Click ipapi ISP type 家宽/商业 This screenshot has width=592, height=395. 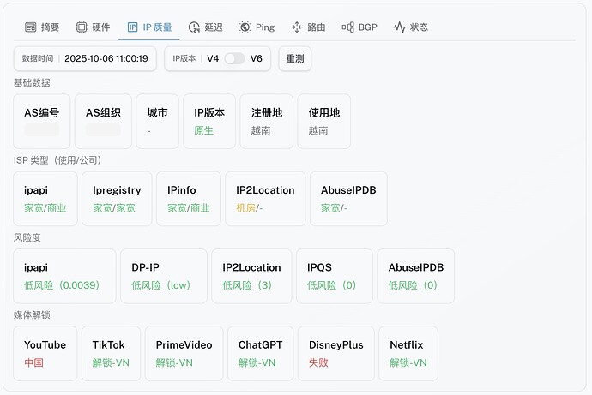coord(45,199)
